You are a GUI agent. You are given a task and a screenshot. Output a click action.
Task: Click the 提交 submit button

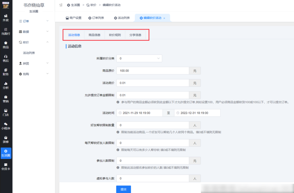[x=123, y=189]
